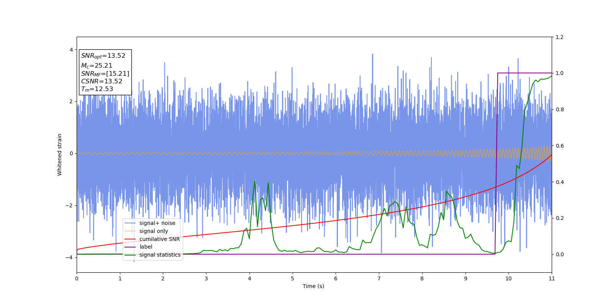The image size is (613, 306).
Task: Click the right y-axis tick label 0.6
Action: pos(559,146)
